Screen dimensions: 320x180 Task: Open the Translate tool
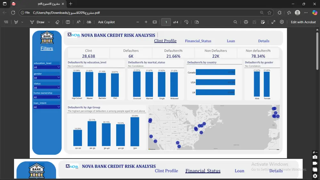pos(89,22)
